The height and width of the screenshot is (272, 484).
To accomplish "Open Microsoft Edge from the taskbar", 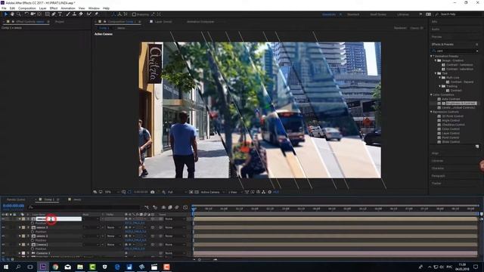I will point(117,267).
